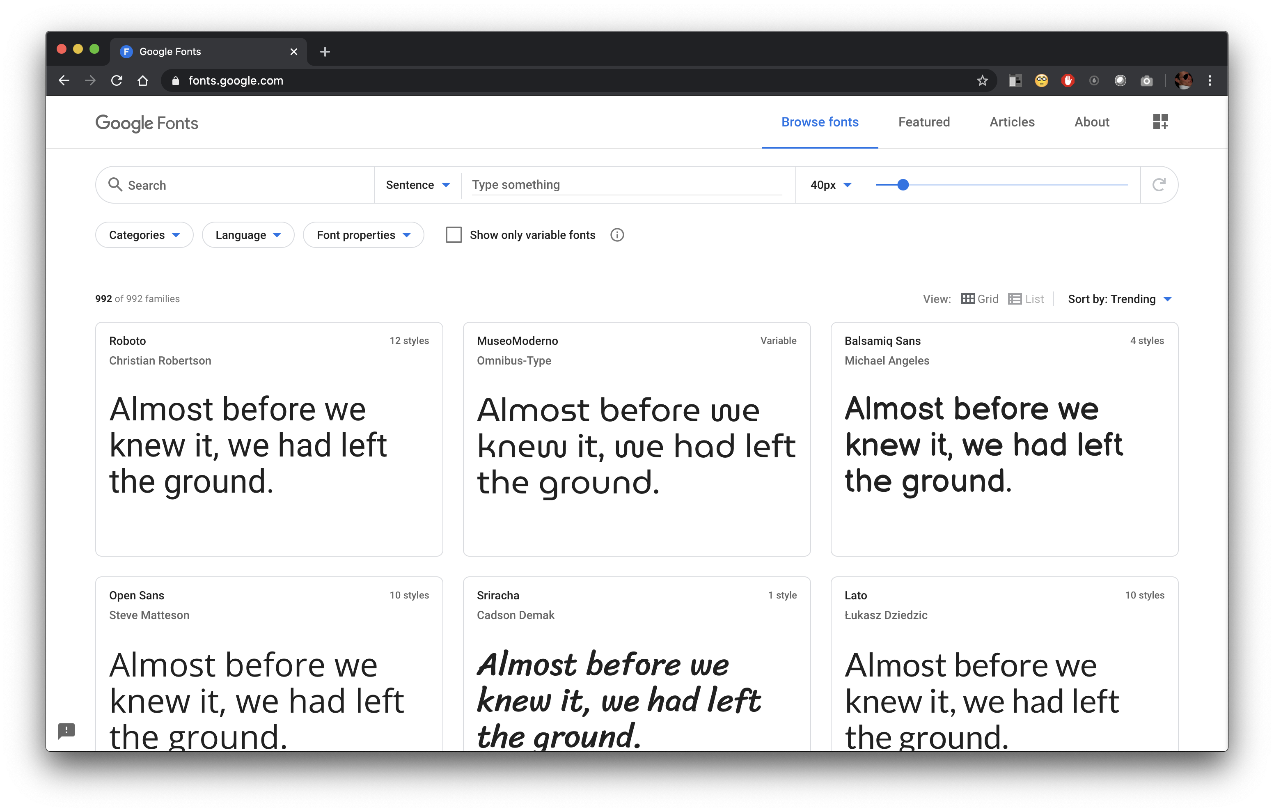This screenshot has width=1274, height=812.
Task: Reload the page with refresh icon
Action: 117,80
